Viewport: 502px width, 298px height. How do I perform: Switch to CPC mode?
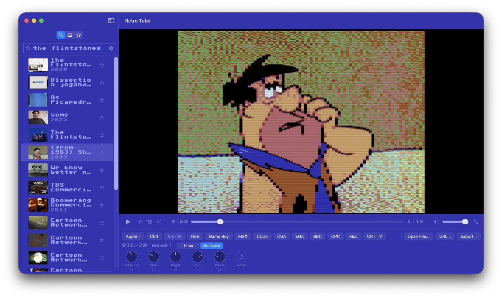(335, 236)
